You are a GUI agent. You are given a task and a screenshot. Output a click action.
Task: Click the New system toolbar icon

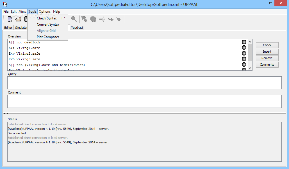10,19
